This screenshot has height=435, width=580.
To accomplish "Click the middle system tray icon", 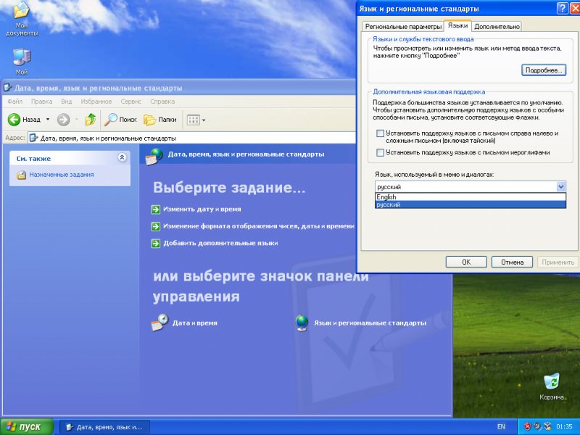I will pos(537,426).
